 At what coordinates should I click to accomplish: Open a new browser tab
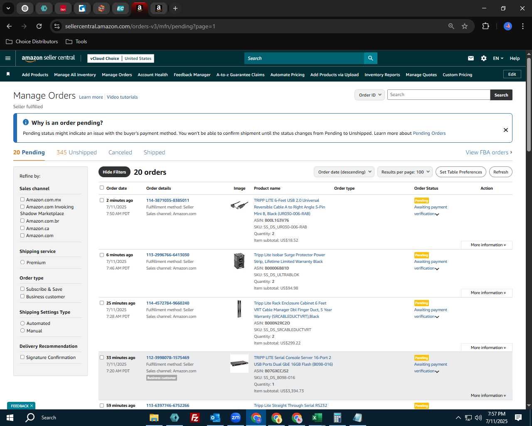point(175,8)
